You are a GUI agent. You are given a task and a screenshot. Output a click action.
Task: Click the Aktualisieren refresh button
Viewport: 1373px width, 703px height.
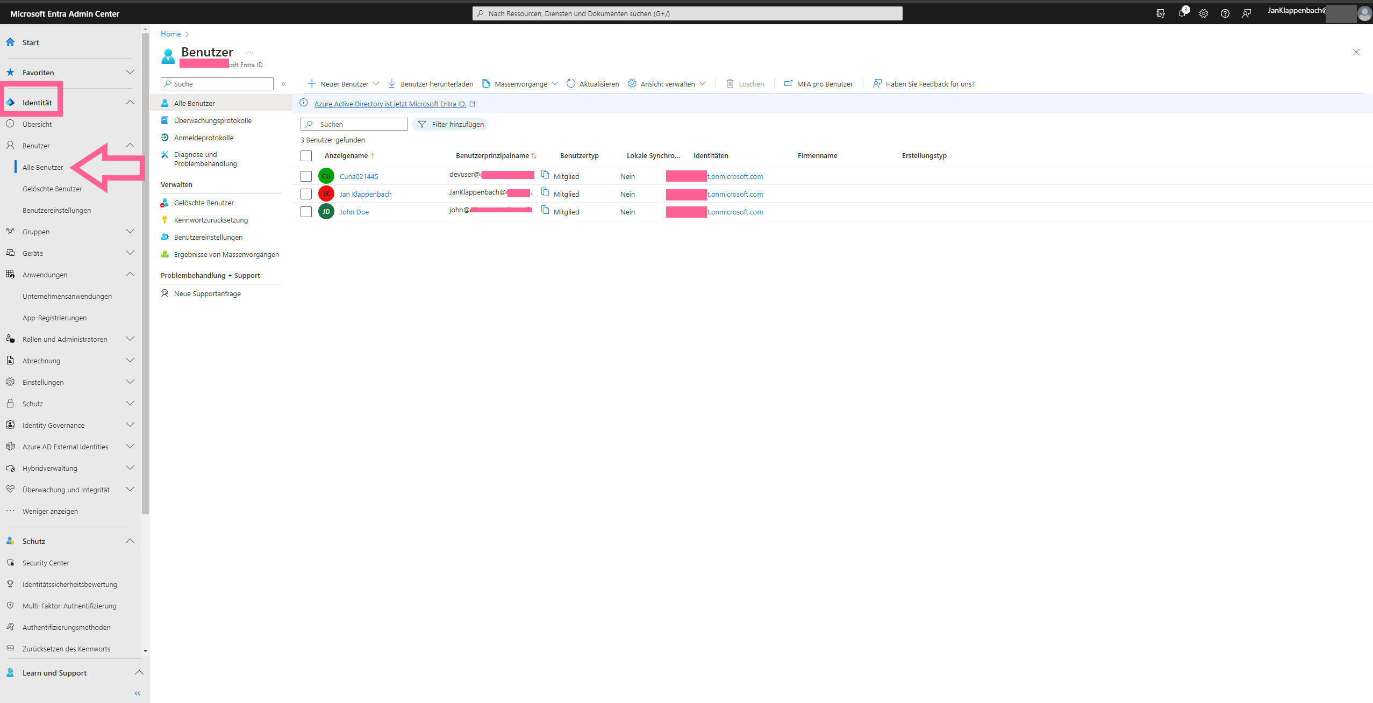[x=593, y=84]
